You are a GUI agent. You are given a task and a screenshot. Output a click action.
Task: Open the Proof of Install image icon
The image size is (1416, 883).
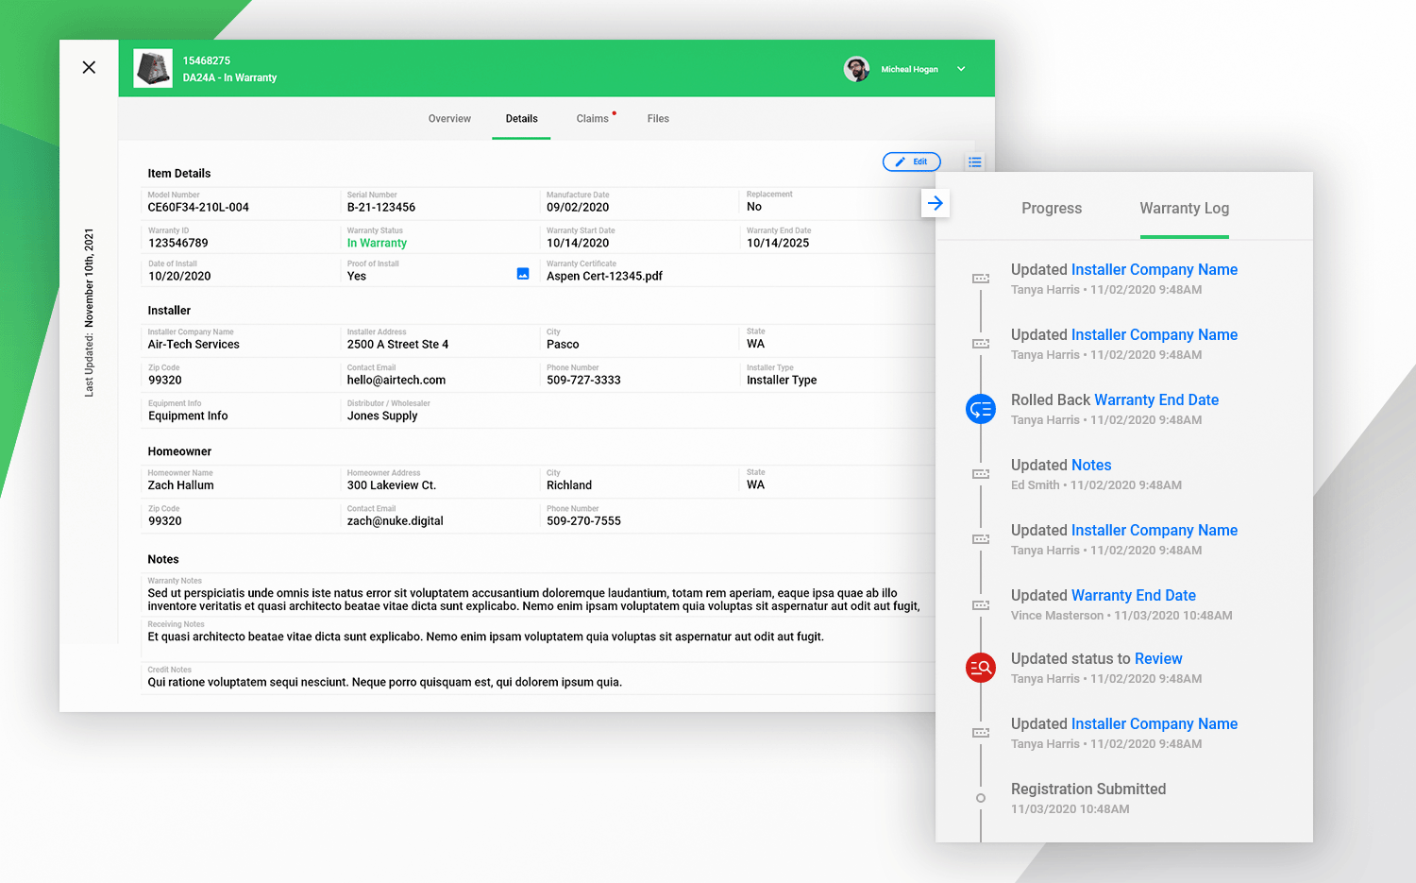[523, 274]
